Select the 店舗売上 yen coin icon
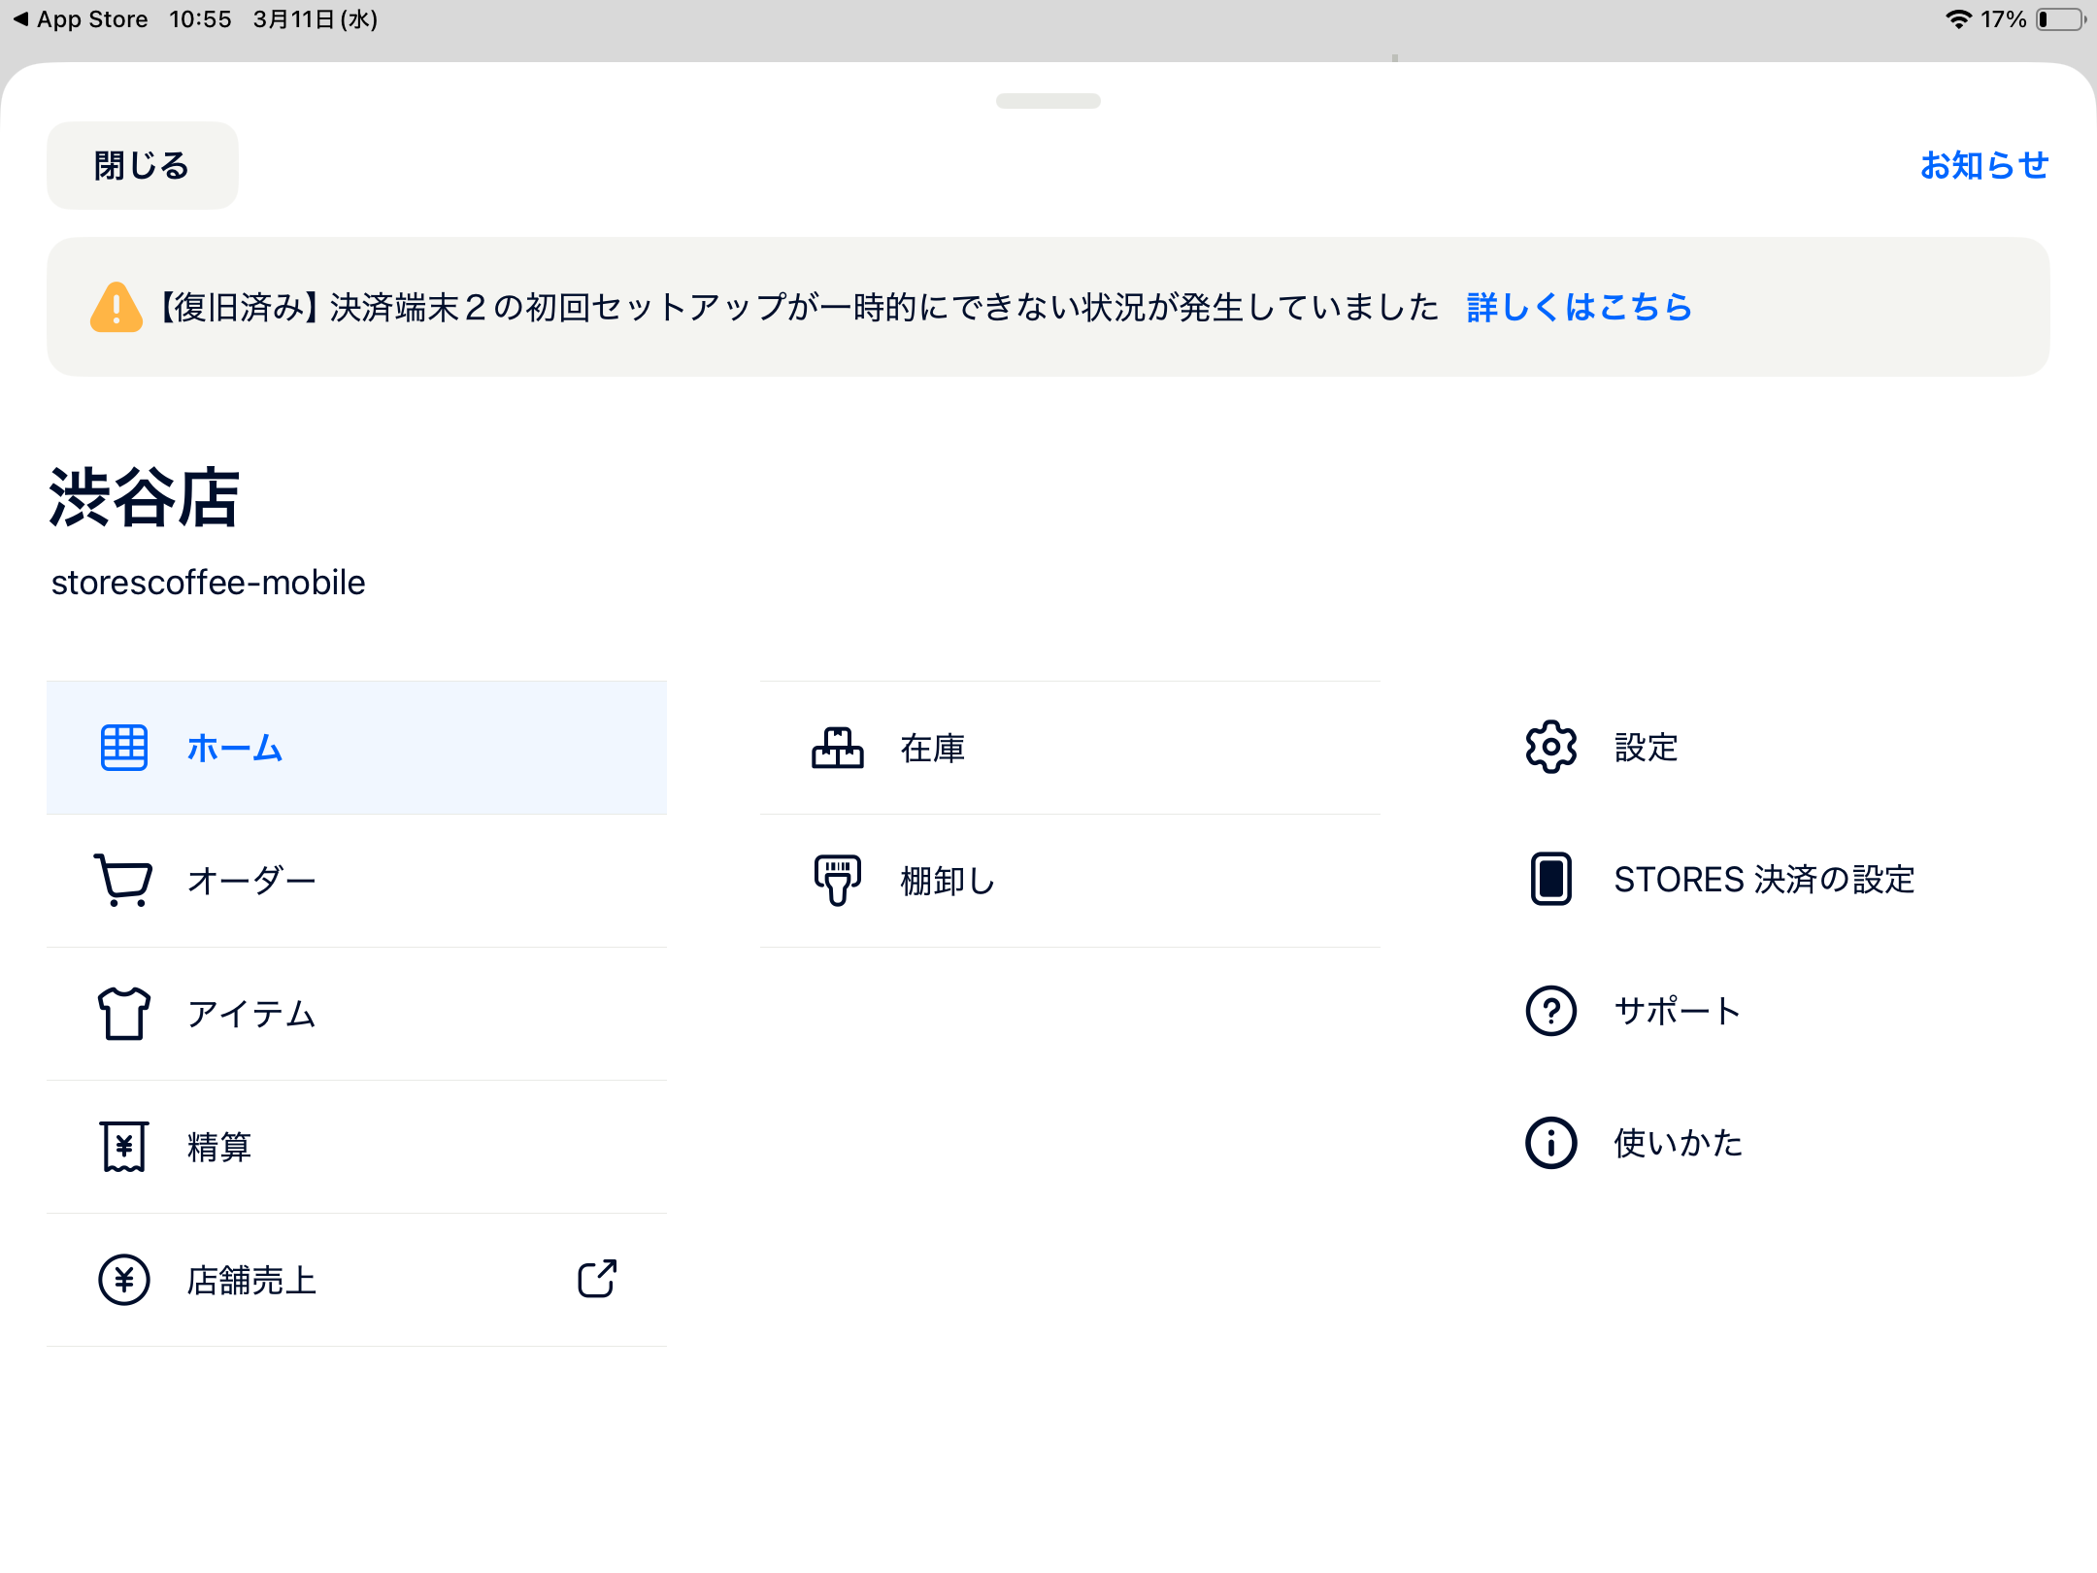Viewport: 2097px width, 1573px height. point(123,1280)
